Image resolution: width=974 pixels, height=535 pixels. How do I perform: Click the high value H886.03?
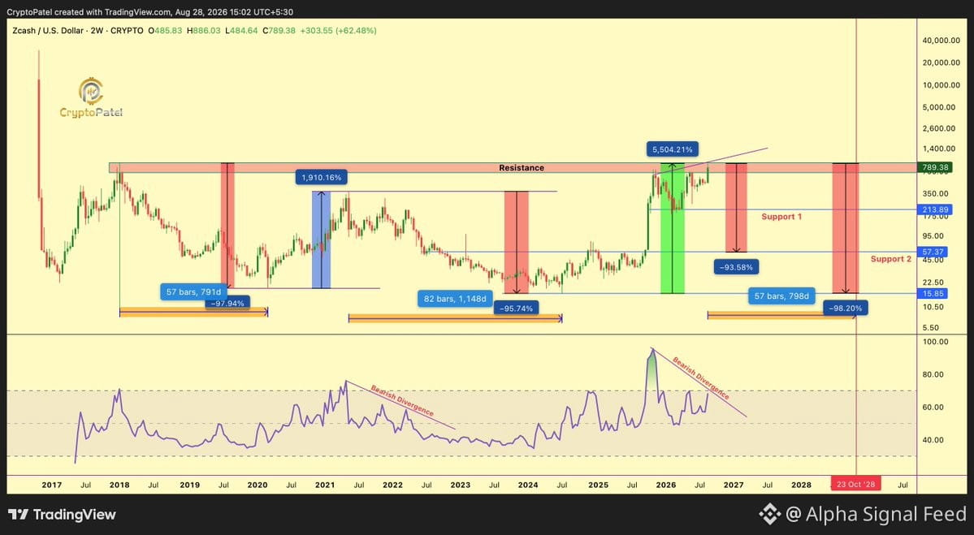tap(203, 30)
